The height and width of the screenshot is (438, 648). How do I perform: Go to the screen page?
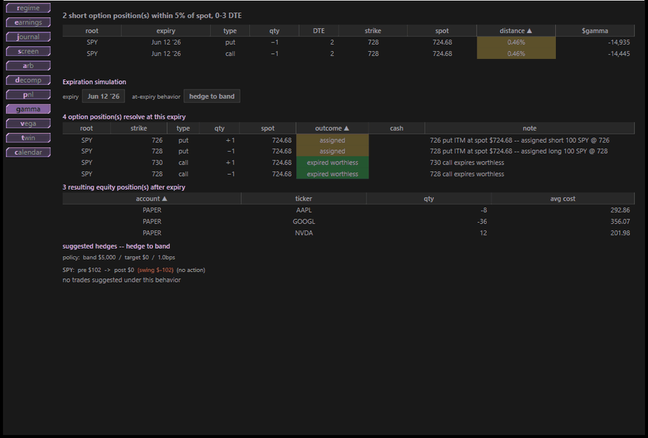coord(28,51)
